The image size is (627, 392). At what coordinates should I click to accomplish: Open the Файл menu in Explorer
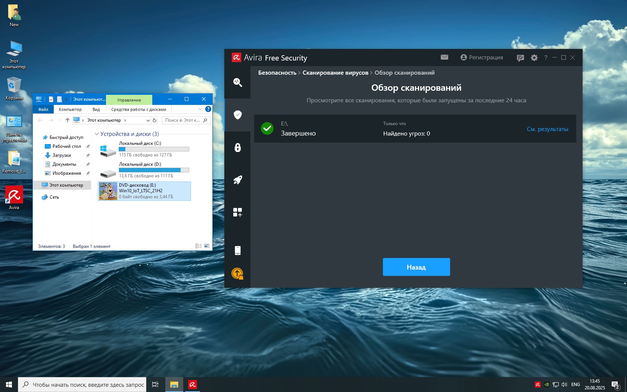coord(43,109)
